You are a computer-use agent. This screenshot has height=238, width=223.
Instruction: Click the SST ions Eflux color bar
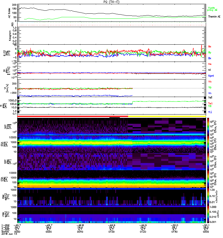pos(208,126)
